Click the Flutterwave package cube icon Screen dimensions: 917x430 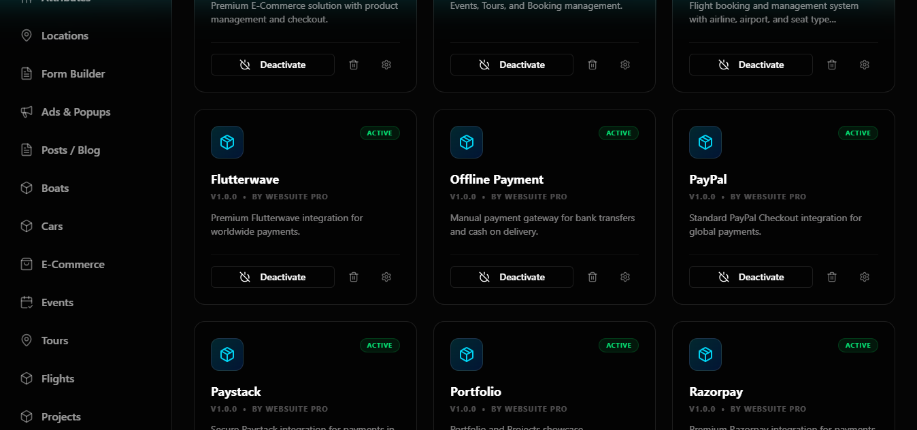click(227, 142)
